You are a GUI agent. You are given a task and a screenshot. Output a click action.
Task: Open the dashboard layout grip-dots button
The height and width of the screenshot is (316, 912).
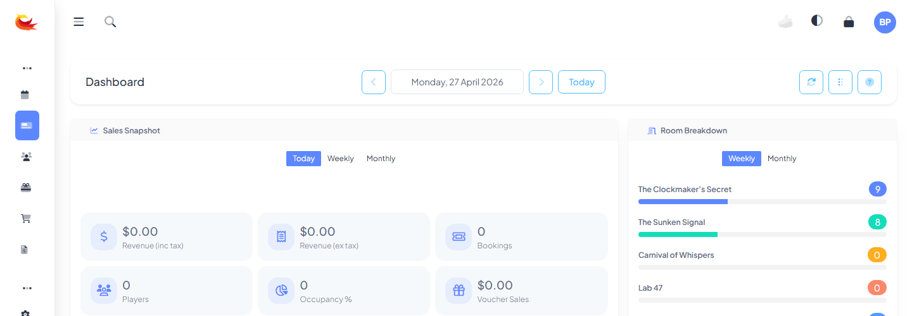coord(840,82)
